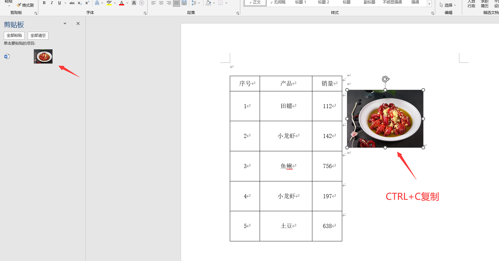The height and width of the screenshot is (261, 499).
Task: Click the 销量 header cell
Action: (x=327, y=84)
